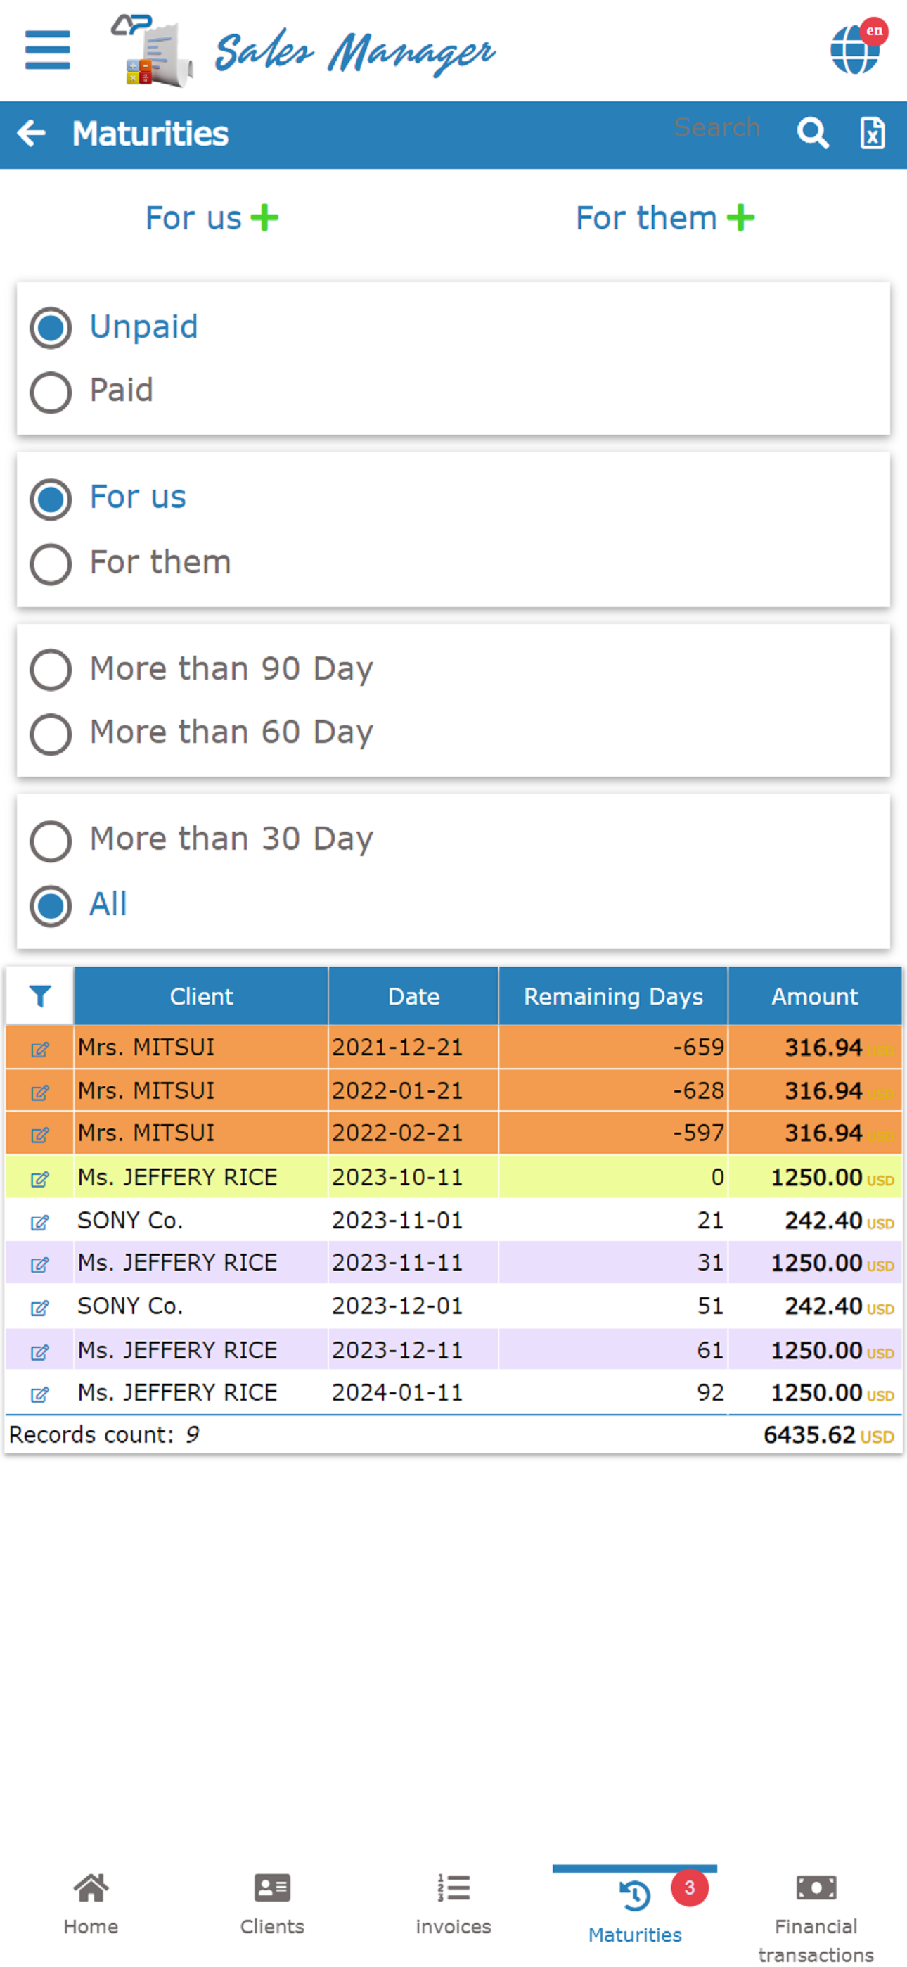This screenshot has width=907, height=1967.
Task: Click the search magnifier icon
Action: [x=812, y=133]
